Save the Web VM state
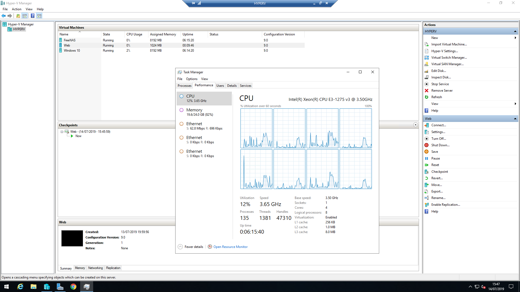This screenshot has width=520, height=292. (434, 152)
